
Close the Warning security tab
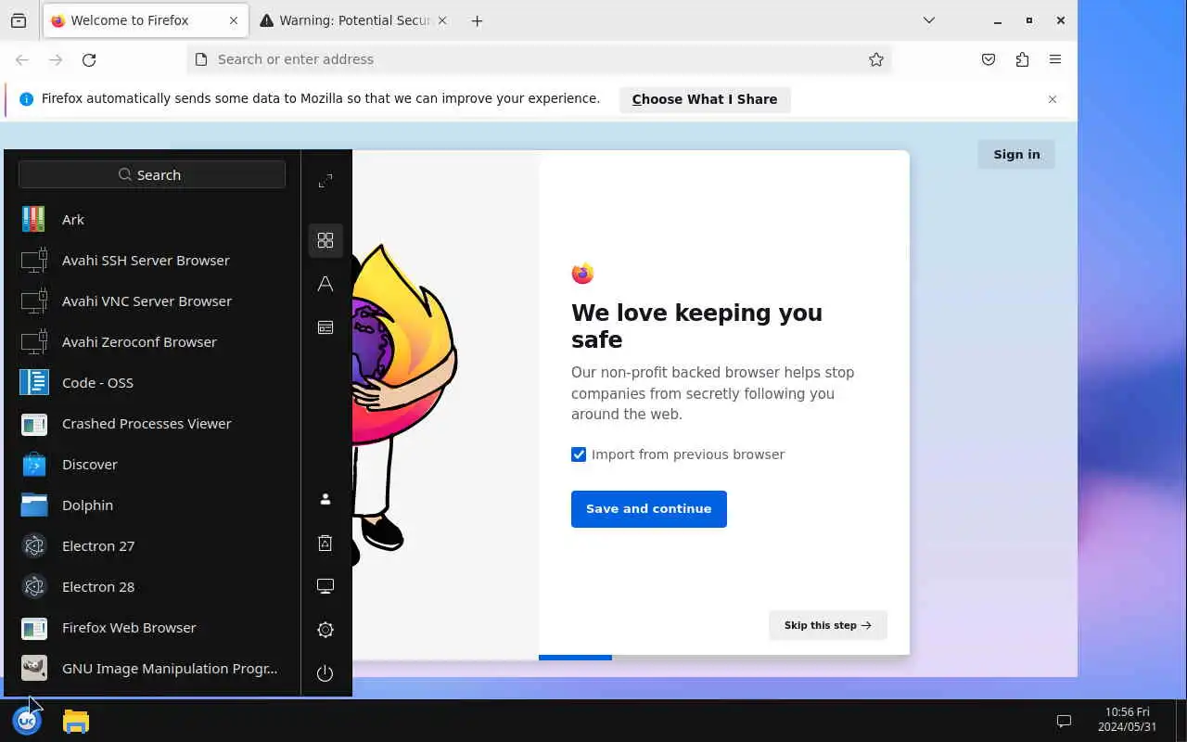coord(441,20)
